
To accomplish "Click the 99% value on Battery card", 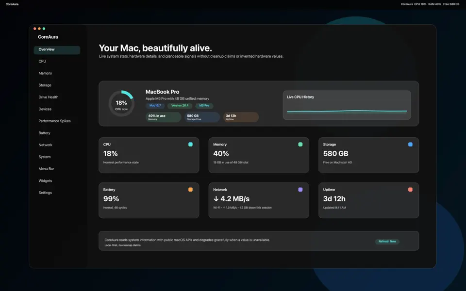I will [111, 199].
